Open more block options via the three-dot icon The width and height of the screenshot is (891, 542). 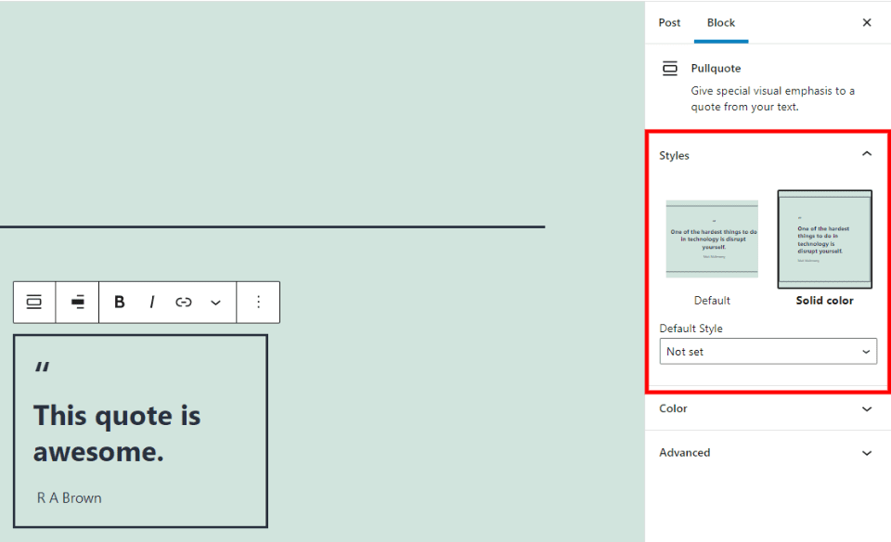point(258,302)
